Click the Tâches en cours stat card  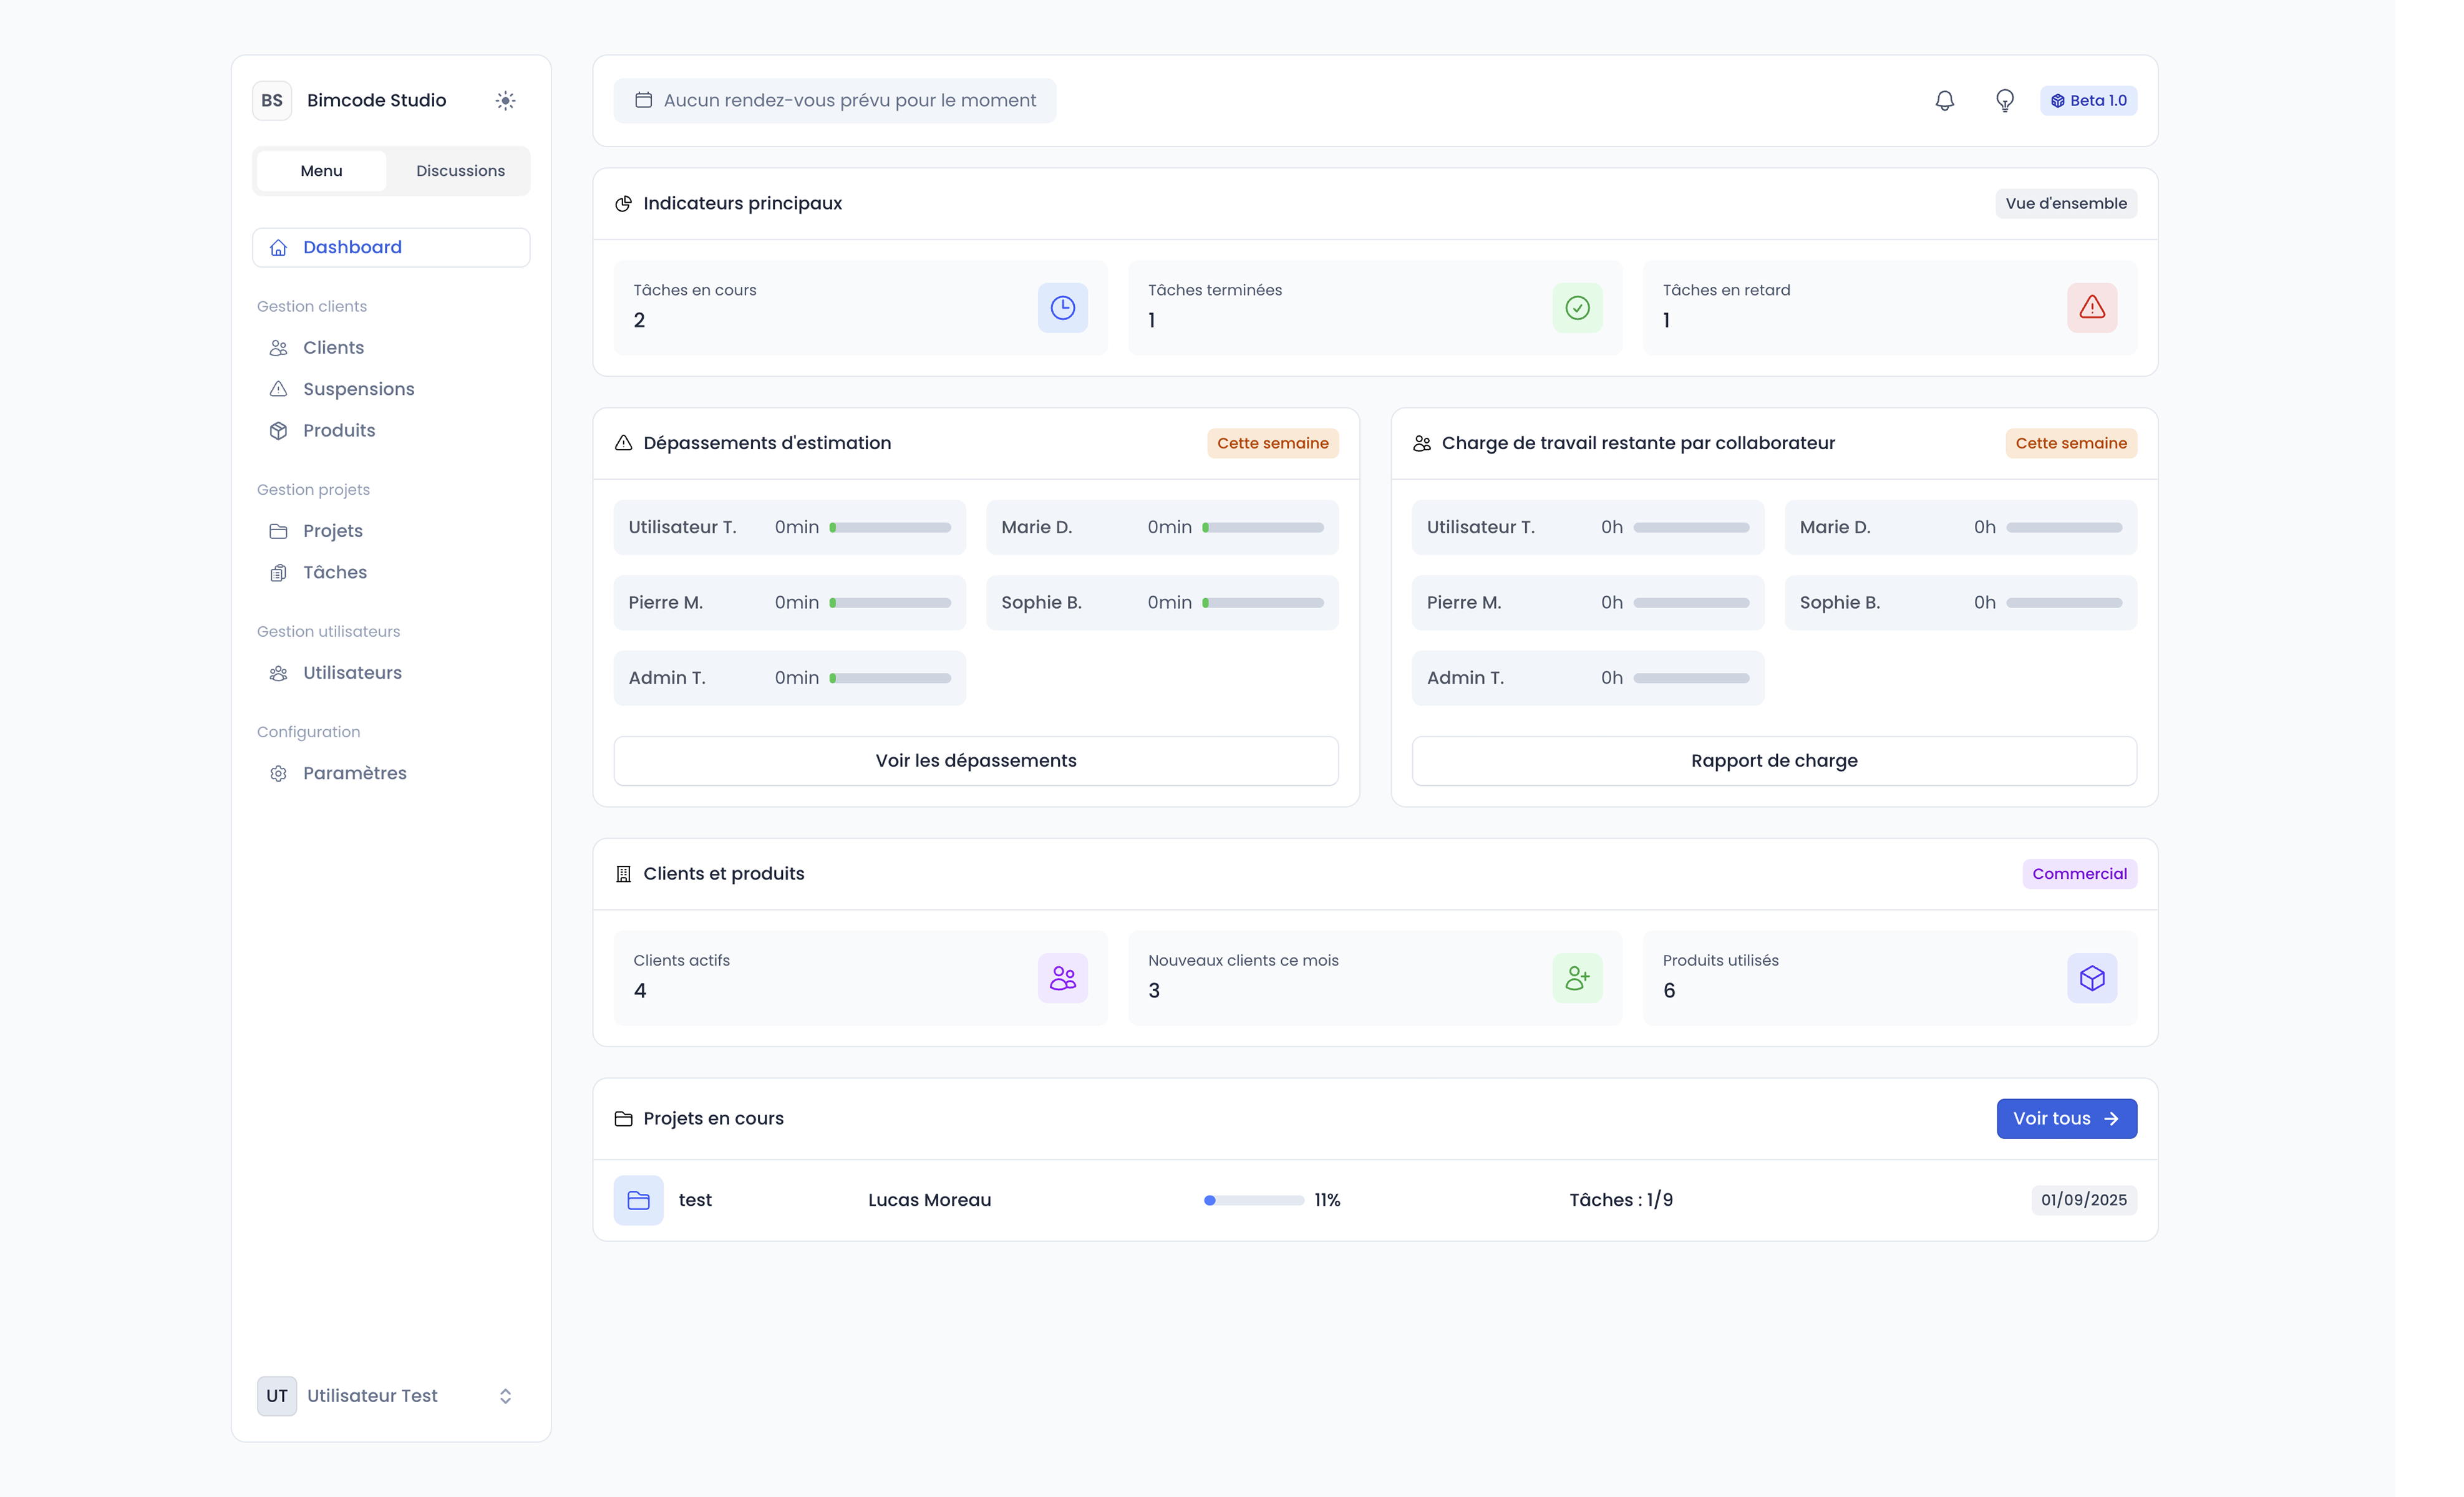860,308
